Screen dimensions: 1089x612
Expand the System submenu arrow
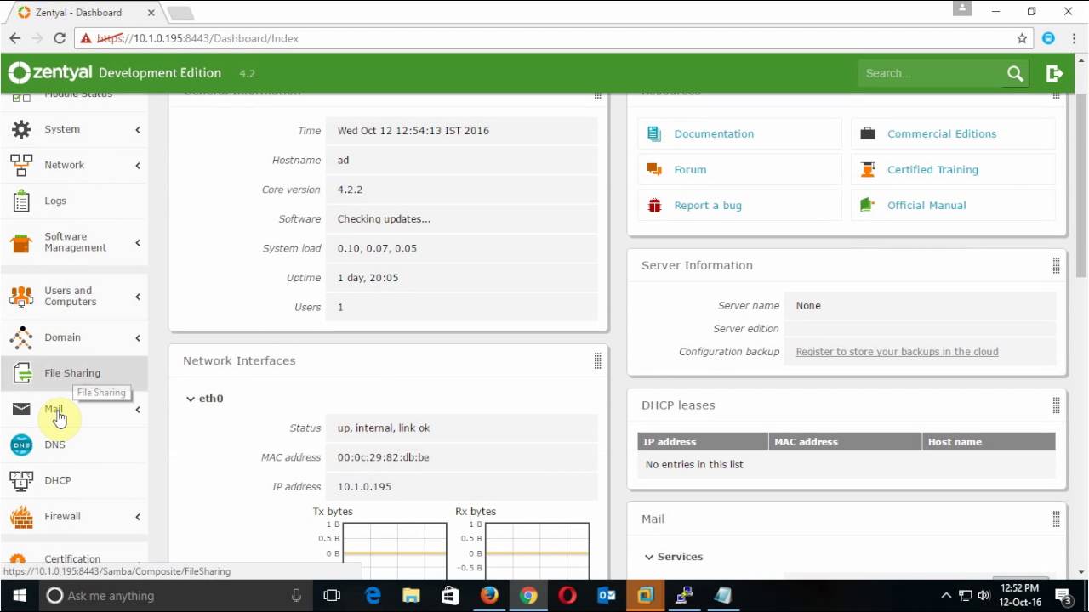pos(138,129)
